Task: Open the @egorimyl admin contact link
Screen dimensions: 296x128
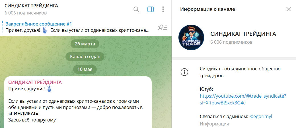Action: 261,117
